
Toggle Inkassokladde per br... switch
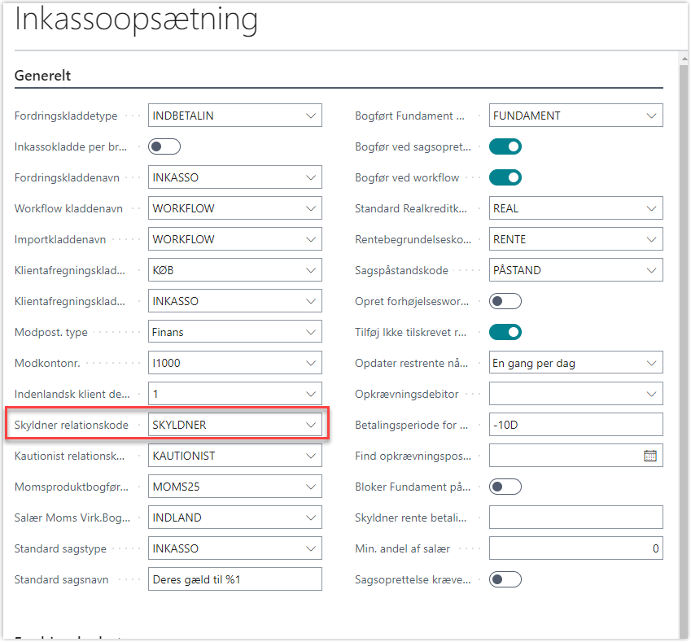pyautogui.click(x=164, y=146)
